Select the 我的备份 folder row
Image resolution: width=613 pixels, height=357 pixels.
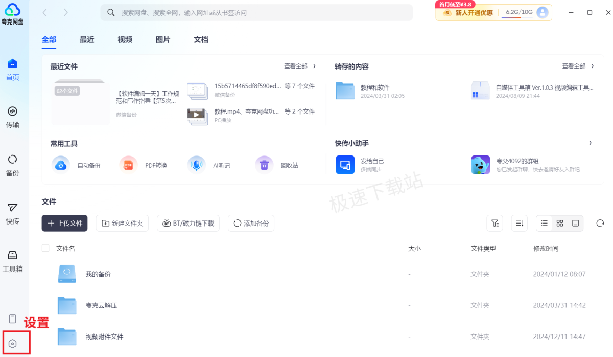[322, 274]
